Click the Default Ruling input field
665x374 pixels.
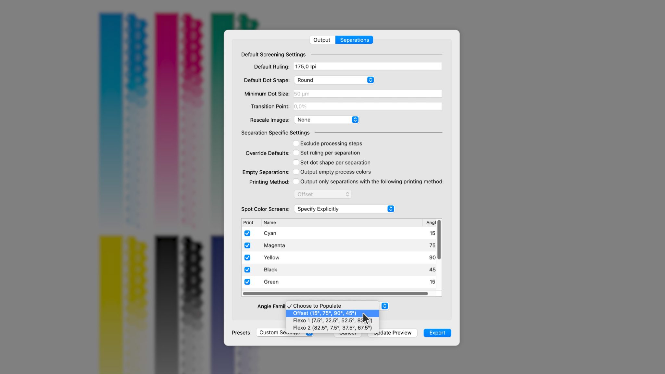(367, 67)
